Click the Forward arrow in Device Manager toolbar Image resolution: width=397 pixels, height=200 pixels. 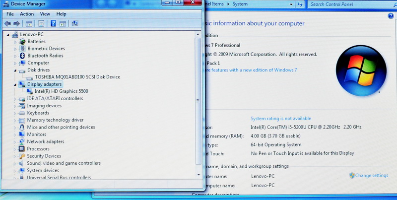(x=17, y=24)
